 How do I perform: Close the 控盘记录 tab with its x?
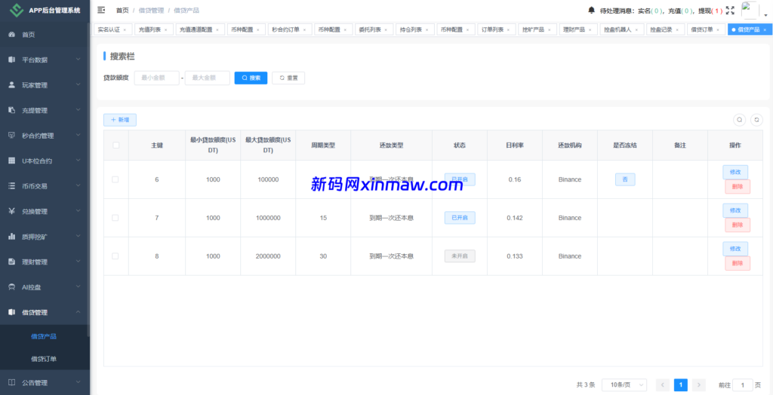[677, 30]
